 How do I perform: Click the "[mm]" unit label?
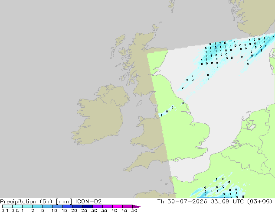pos(64,202)
